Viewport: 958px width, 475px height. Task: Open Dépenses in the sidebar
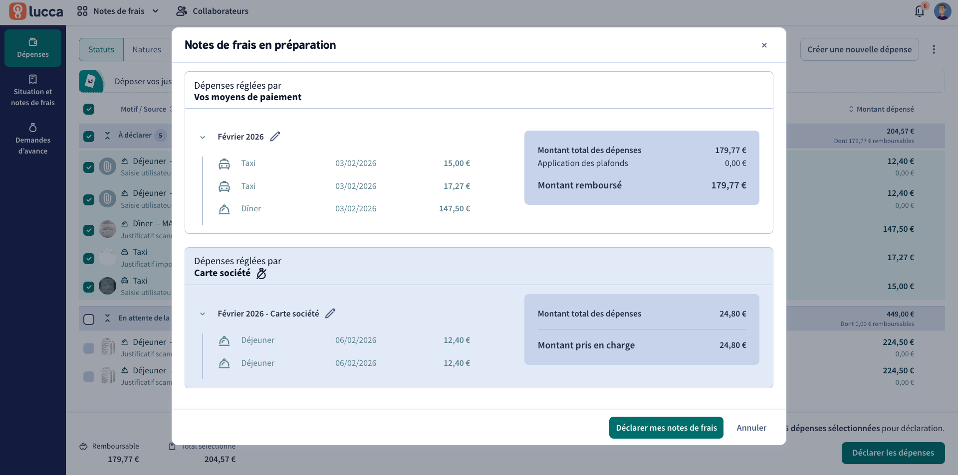tap(33, 48)
